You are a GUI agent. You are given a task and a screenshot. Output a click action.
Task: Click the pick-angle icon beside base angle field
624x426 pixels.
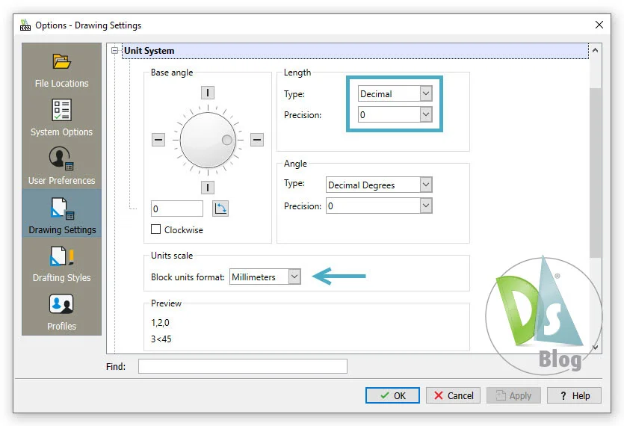coord(220,209)
